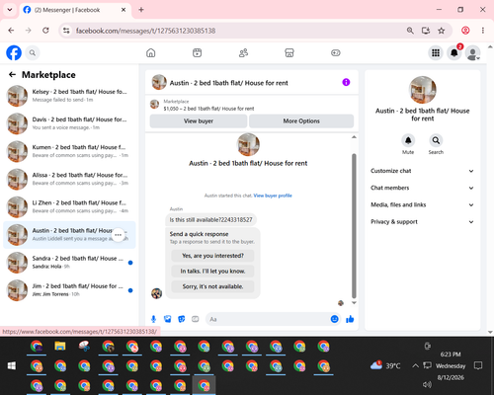The width and height of the screenshot is (494, 395).
Task: Open conversation info purple icon
Action: click(346, 82)
